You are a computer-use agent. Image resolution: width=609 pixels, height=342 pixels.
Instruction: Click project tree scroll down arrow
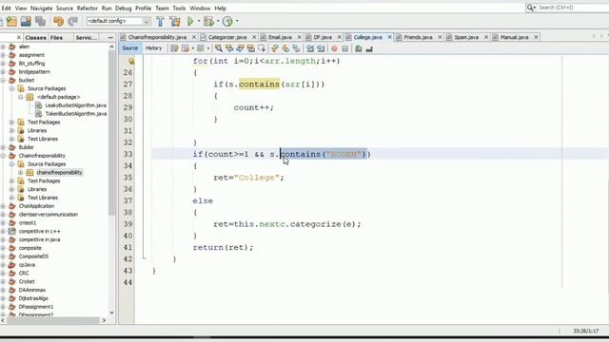112,313
